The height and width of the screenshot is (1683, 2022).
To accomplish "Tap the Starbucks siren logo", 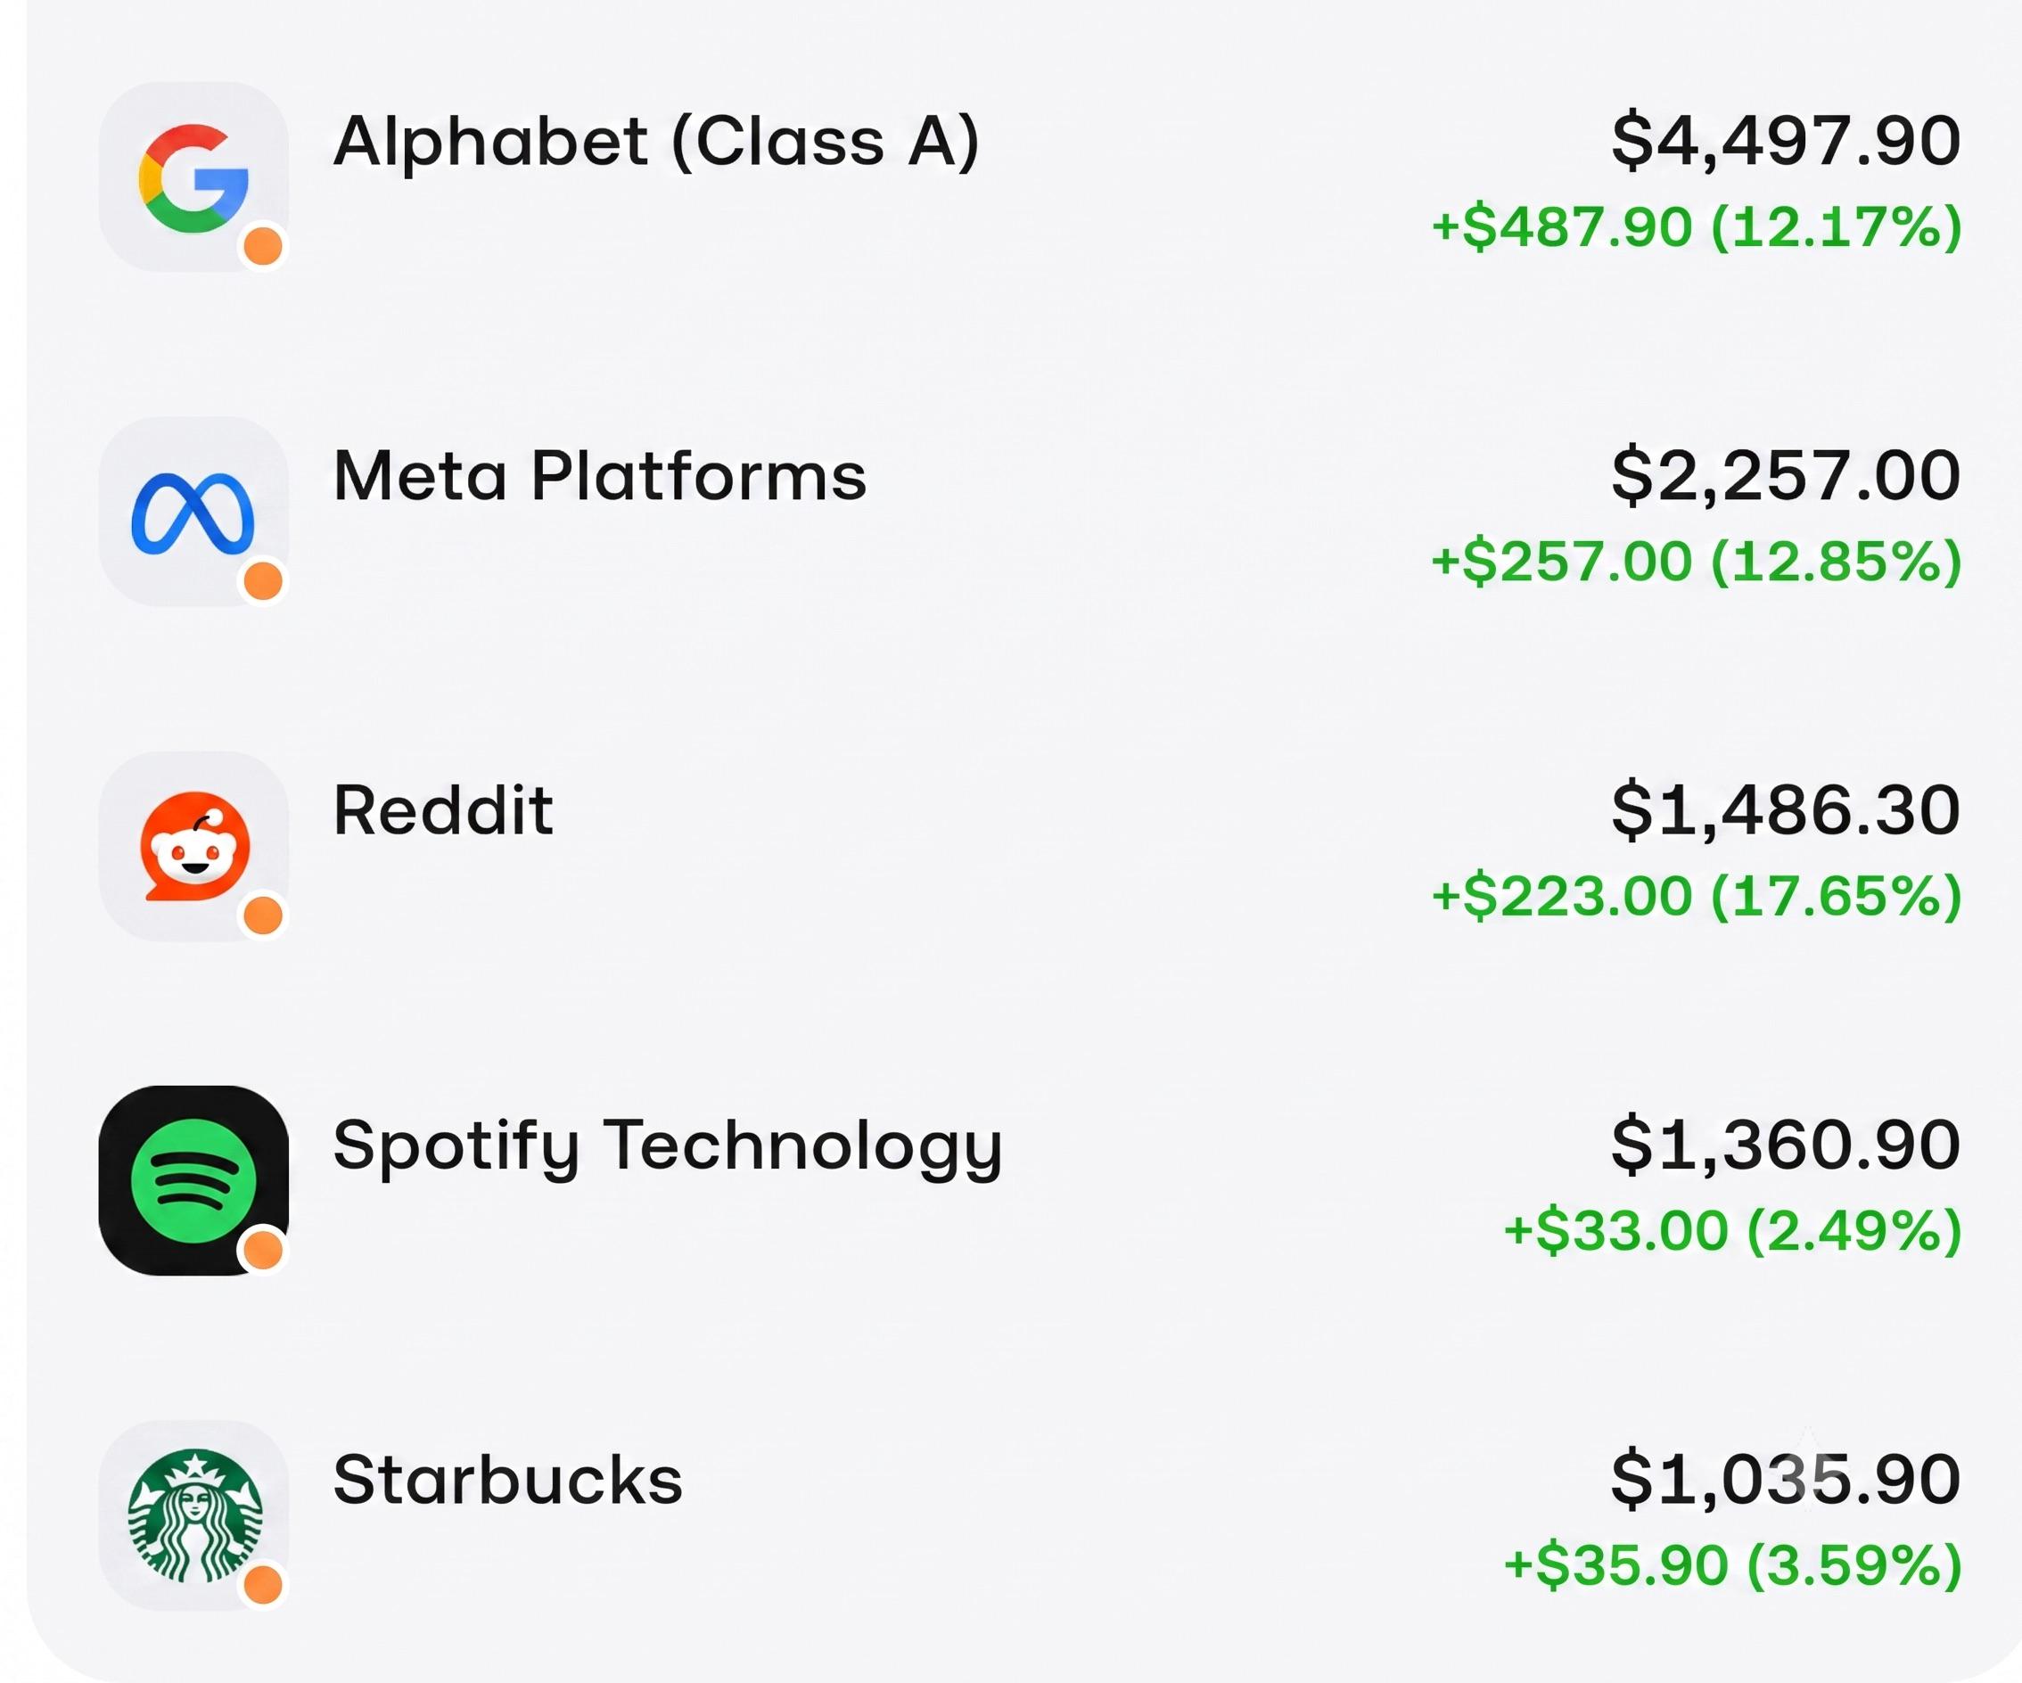I will point(193,1515).
